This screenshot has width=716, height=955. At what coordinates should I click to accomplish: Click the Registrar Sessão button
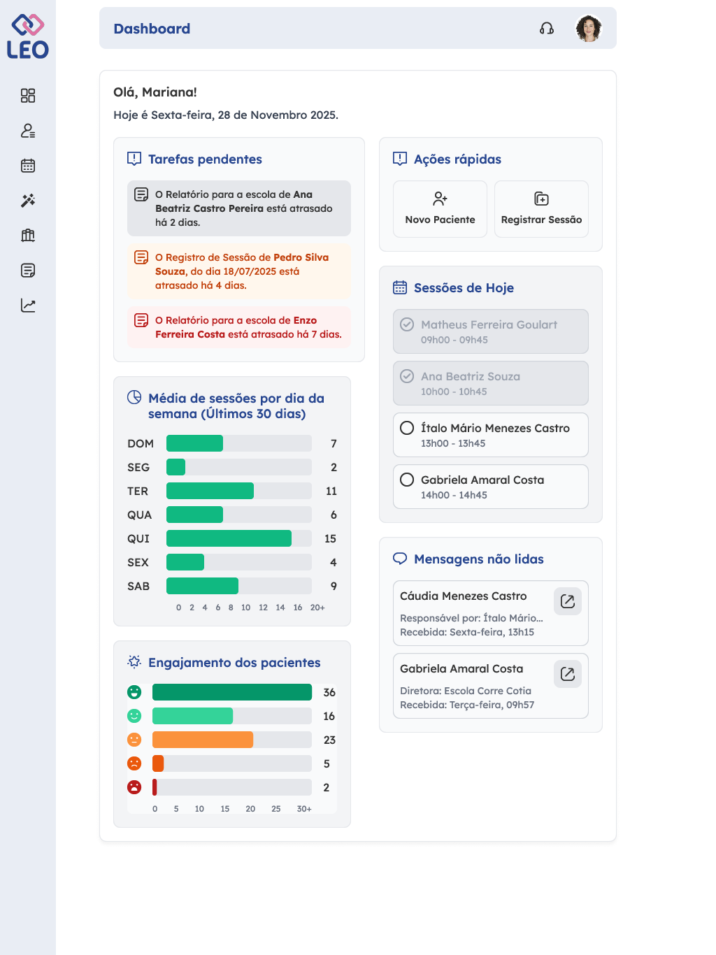tap(541, 209)
